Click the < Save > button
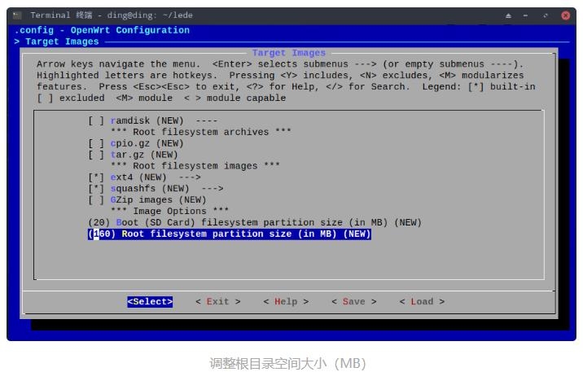The image size is (583, 372). [354, 301]
